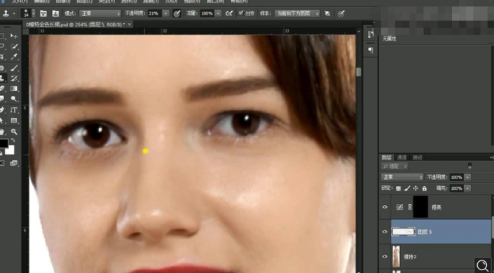Switch to the 通道 (Channels) tab
This screenshot has height=273, width=494.
point(402,157)
